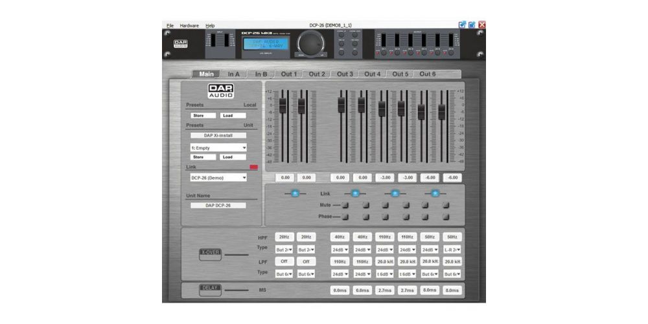Mute output 4 checkbox
Screen dimensions: 648x324
[x=406, y=205]
